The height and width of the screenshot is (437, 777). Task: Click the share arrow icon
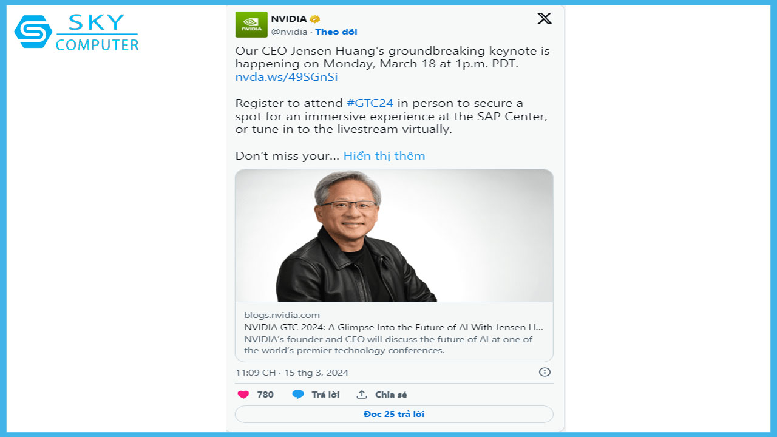coord(361,395)
